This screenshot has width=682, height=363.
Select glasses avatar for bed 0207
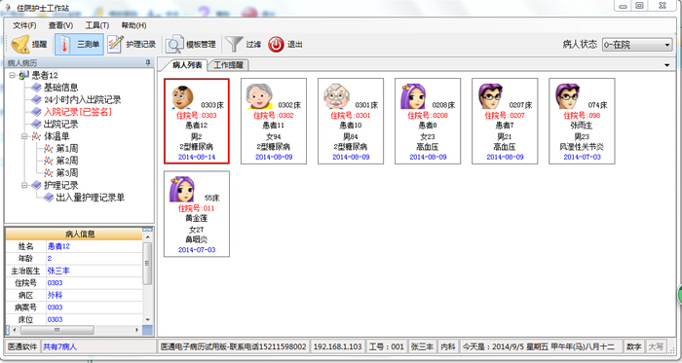coord(491,96)
